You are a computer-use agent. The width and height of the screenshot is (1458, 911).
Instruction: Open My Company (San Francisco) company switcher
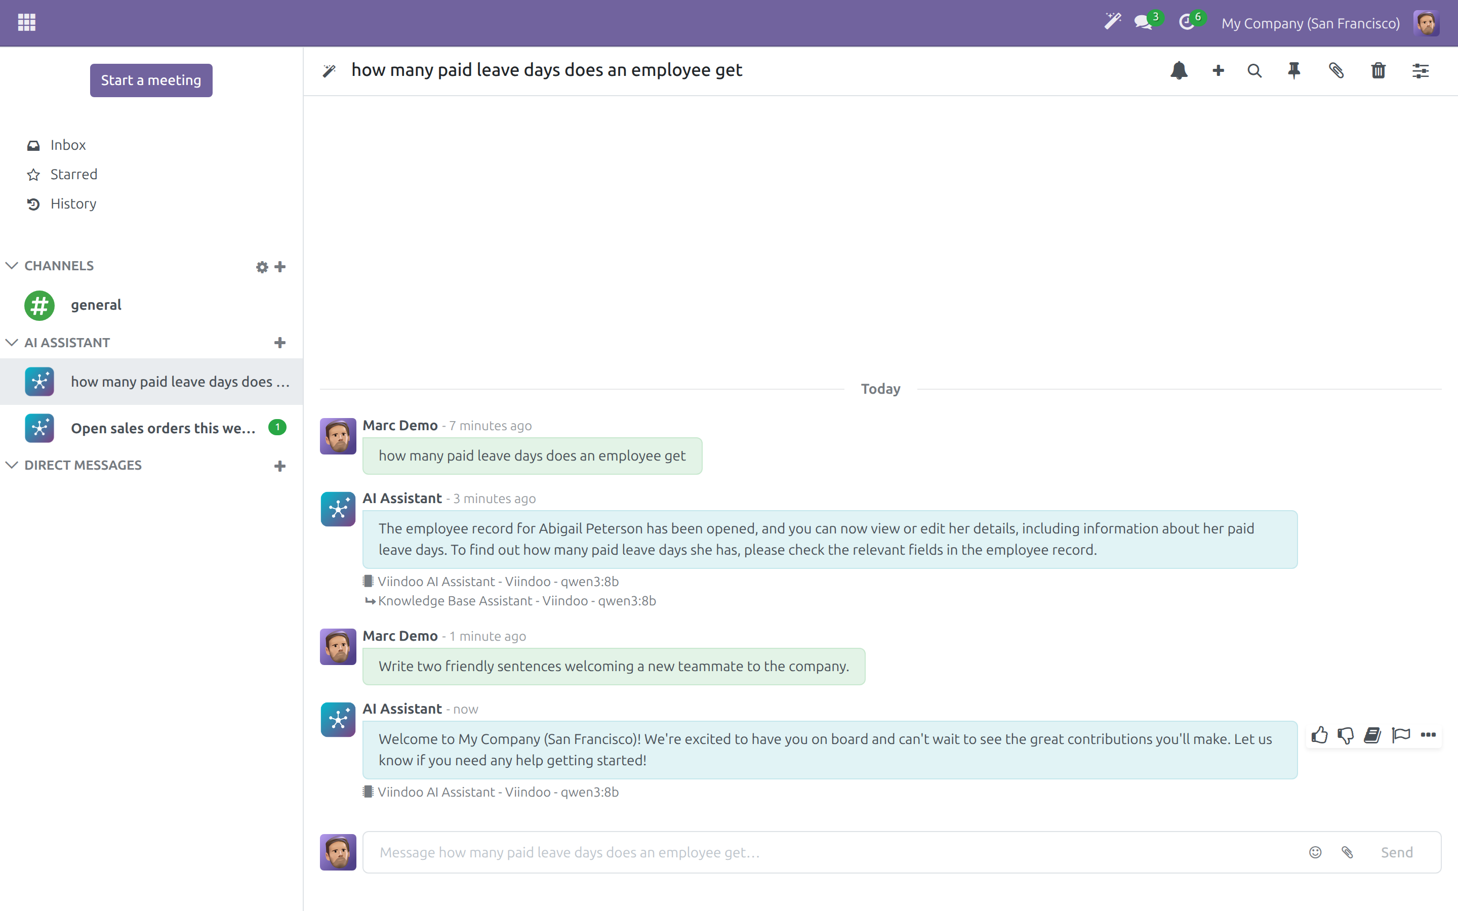point(1310,23)
